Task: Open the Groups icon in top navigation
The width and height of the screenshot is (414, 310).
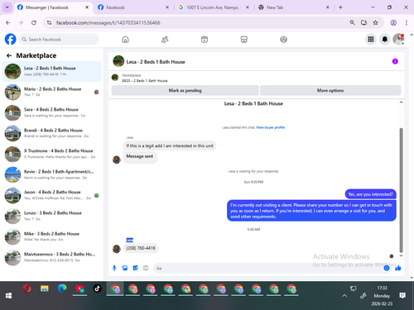Action: [283, 40]
